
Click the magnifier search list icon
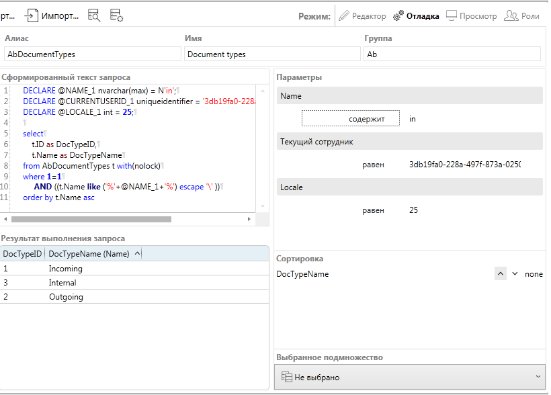[94, 15]
